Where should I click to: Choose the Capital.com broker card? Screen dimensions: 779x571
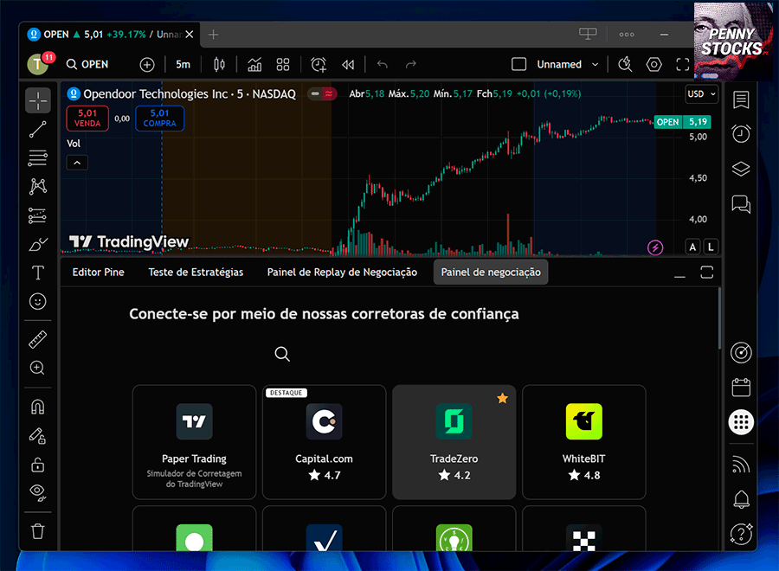pyautogui.click(x=324, y=442)
